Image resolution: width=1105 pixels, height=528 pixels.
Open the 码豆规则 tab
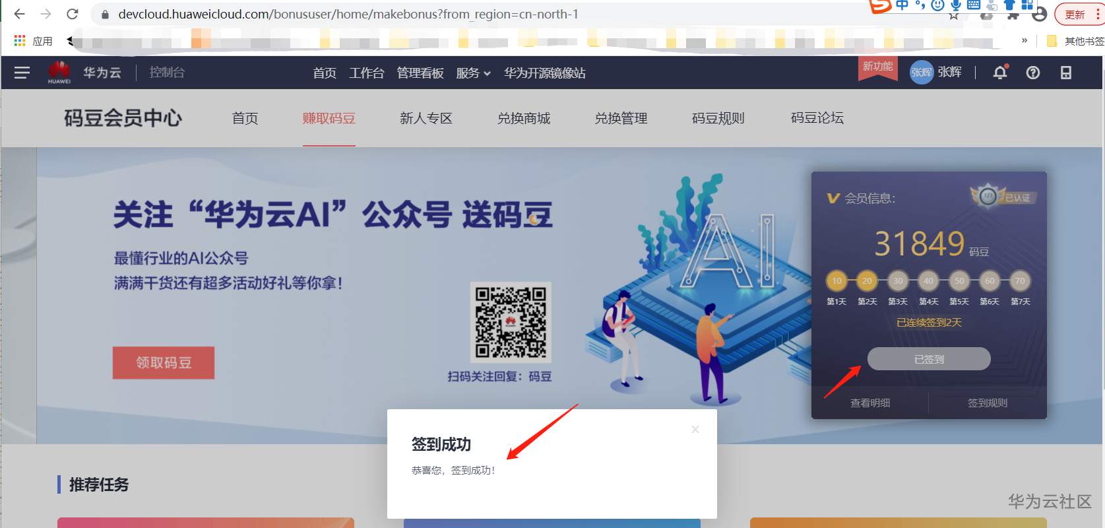tap(718, 118)
